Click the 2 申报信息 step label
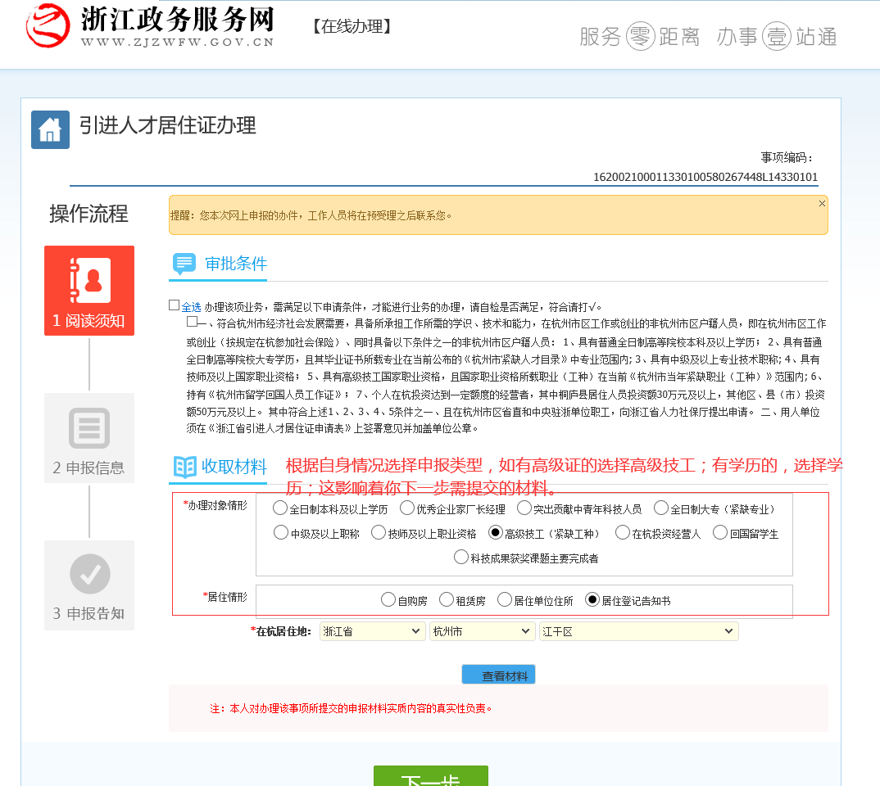 pos(88,468)
